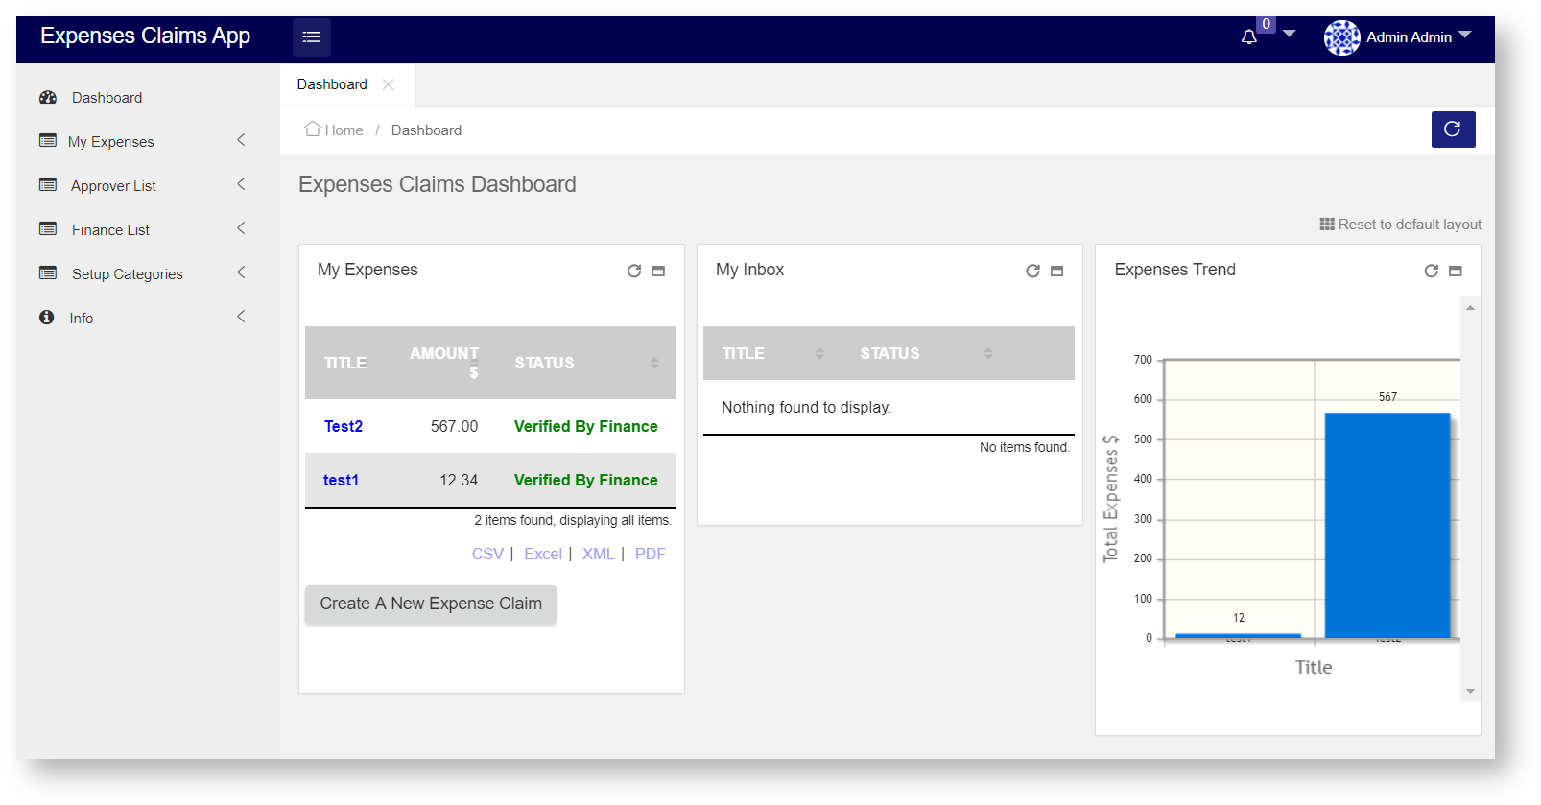Refresh the Expenses Trend chart
Screen dimensions: 1541x805
[x=1431, y=272]
